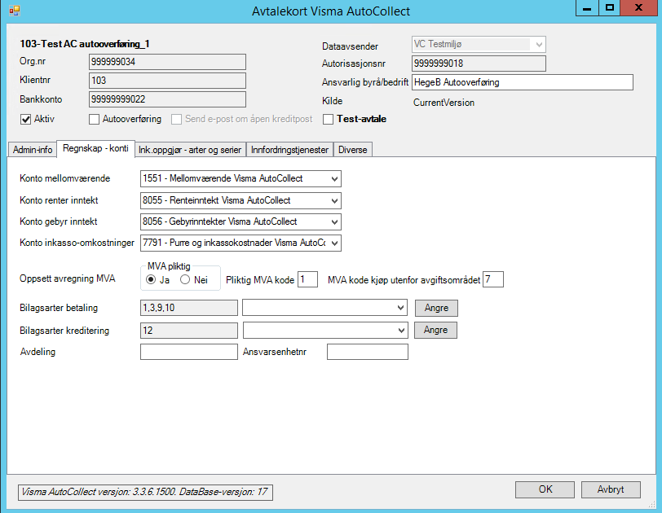Select the Regnskap - konti tab
The height and width of the screenshot is (513, 662).
pos(95,148)
